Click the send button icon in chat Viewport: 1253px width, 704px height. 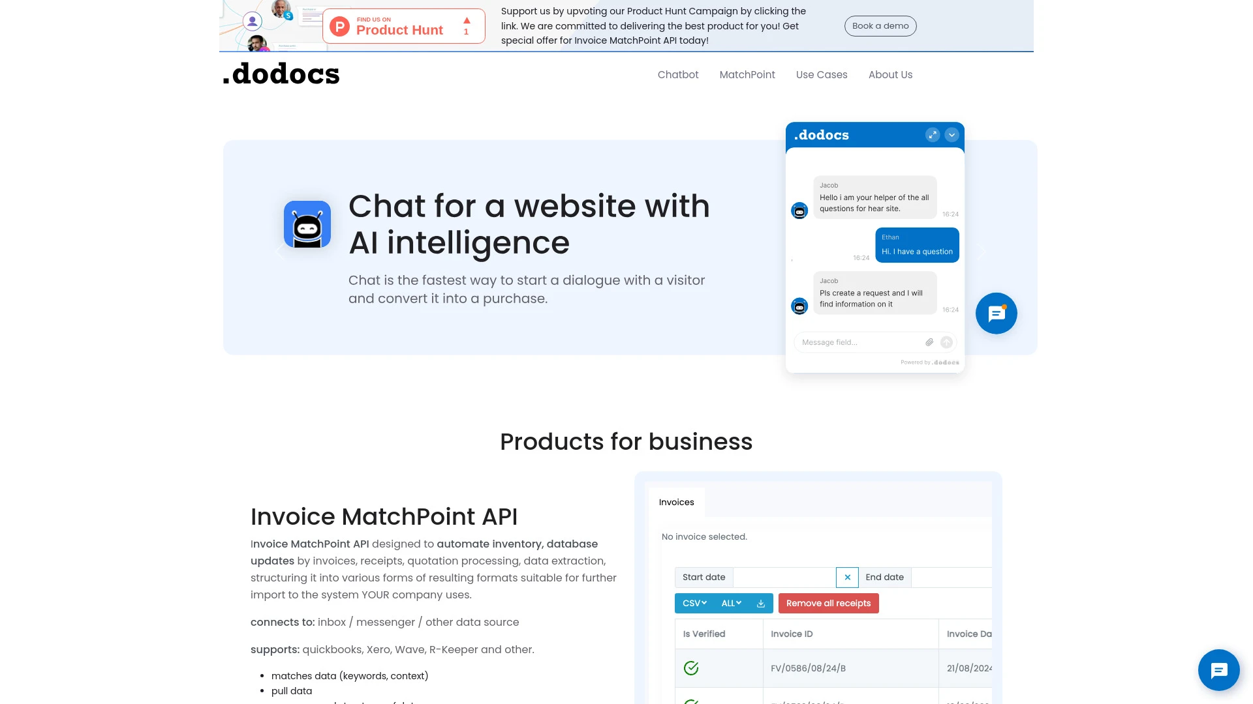pos(947,342)
